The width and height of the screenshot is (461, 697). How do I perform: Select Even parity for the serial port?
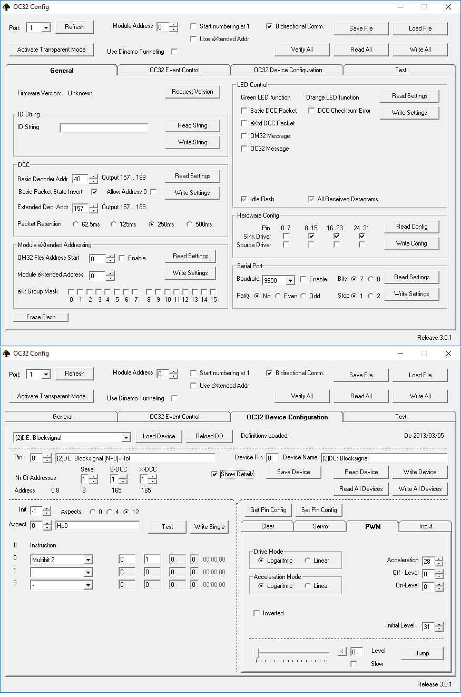point(278,296)
